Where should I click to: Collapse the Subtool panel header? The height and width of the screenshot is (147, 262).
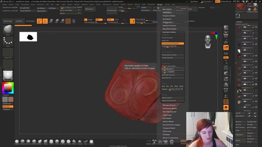click(x=239, y=22)
